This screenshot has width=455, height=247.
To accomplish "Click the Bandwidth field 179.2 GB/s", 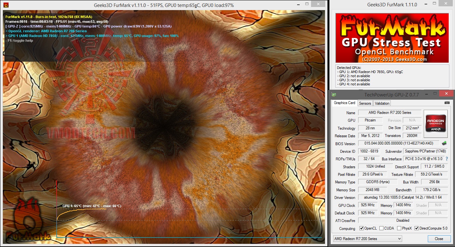I will 431,190.
